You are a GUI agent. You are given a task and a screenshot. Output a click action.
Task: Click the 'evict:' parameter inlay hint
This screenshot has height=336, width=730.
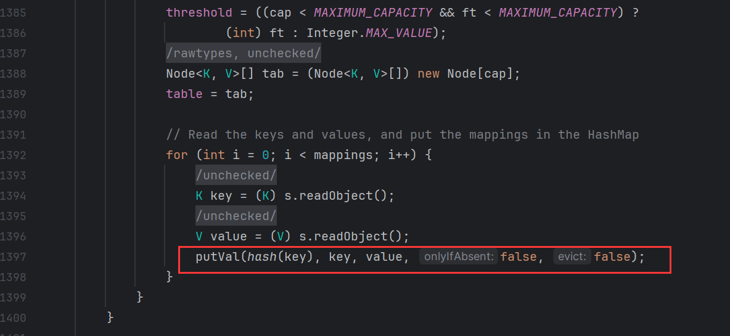coord(572,256)
